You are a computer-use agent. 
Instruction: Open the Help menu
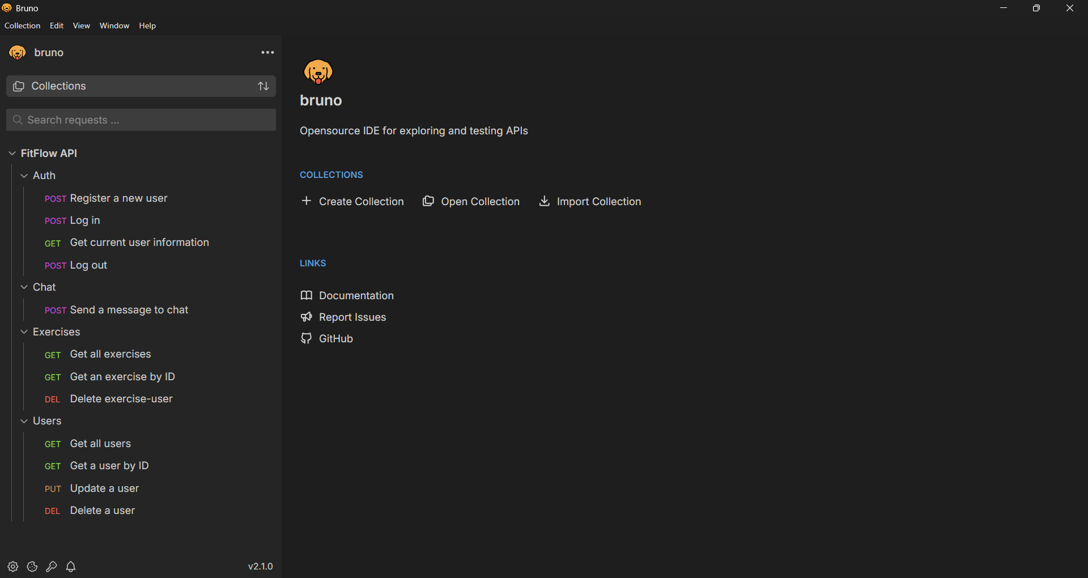click(147, 26)
